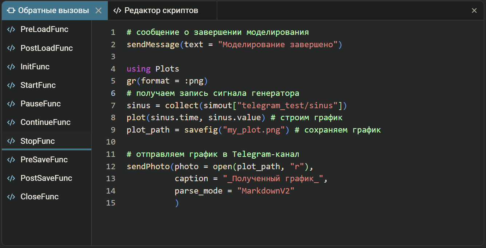Screen dimensions: 486x248
Task: Click the code icon beside InitFunc
Action: [x=11, y=67]
